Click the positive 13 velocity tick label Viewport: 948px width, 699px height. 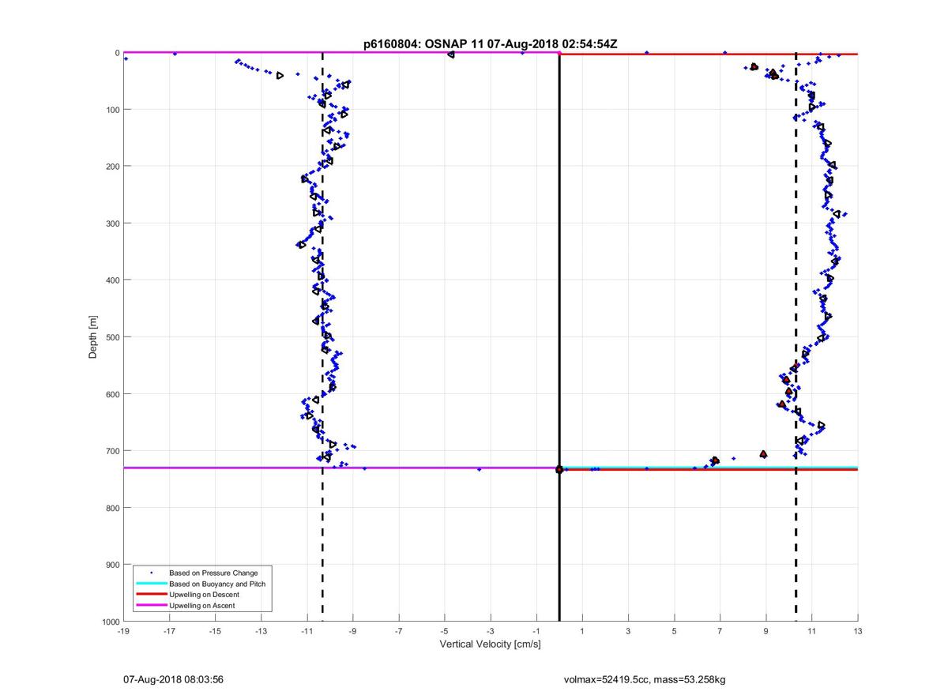click(858, 631)
